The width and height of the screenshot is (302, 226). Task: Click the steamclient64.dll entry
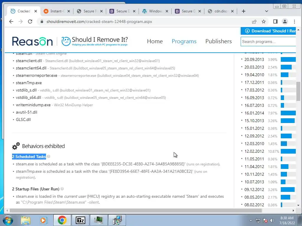click(31, 68)
